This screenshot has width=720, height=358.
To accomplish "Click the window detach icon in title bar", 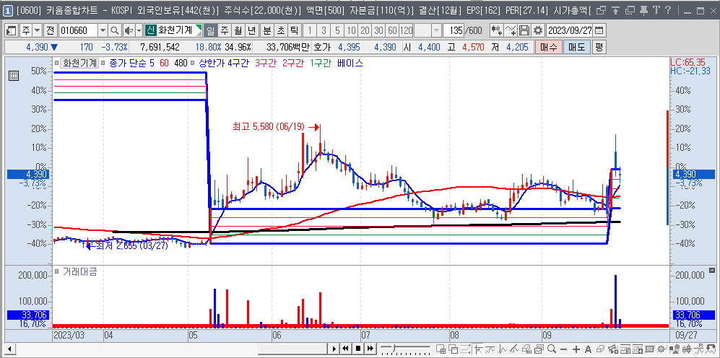I will 602,11.
